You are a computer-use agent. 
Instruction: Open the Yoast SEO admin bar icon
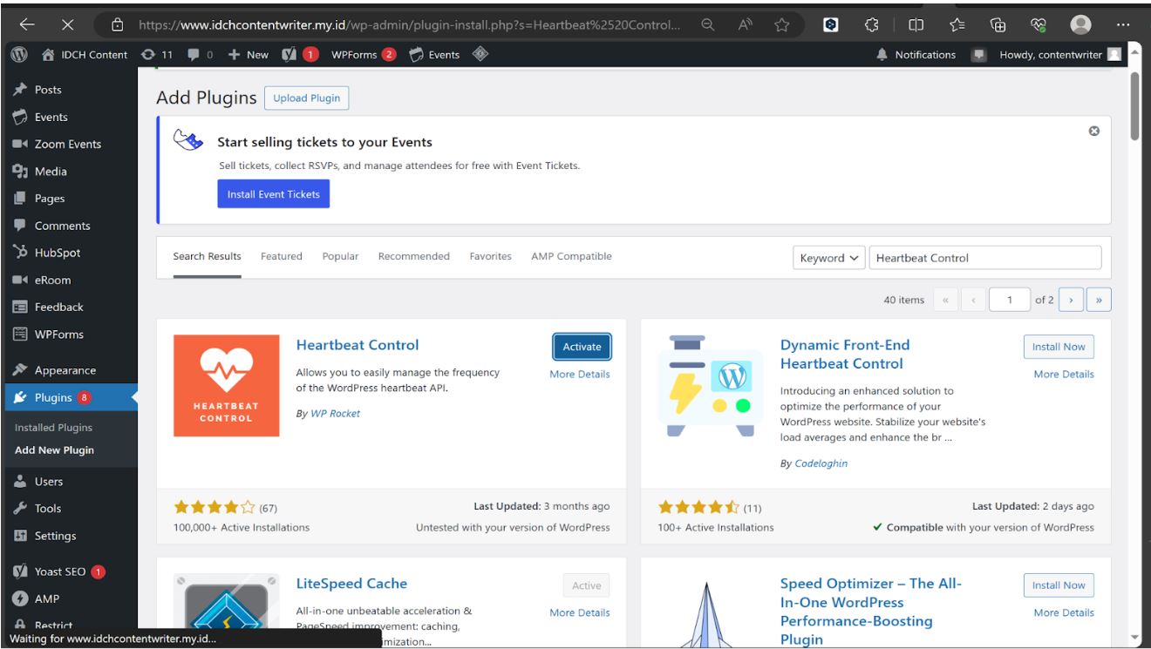pyautogui.click(x=289, y=54)
